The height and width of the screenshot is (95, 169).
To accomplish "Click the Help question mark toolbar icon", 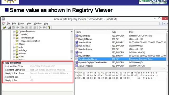I will 49,27.
